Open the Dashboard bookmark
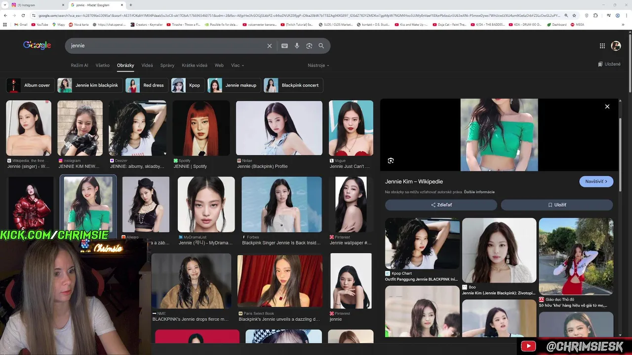Viewport: 632px width, 355px height. 556,24
